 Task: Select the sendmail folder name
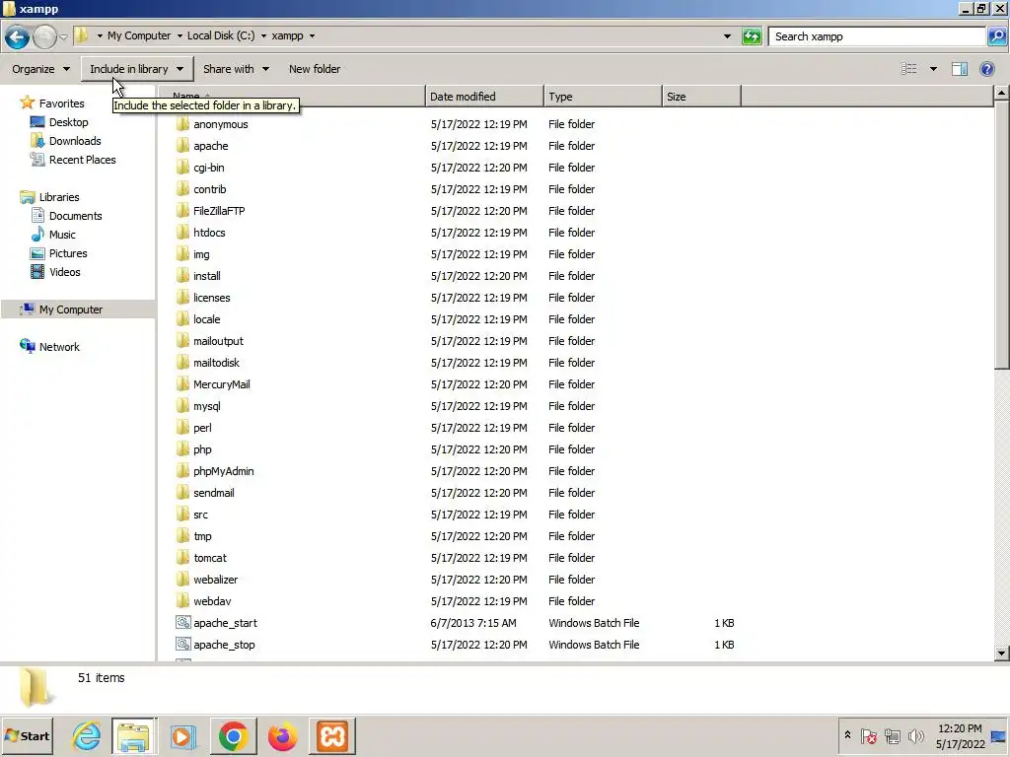click(x=214, y=493)
